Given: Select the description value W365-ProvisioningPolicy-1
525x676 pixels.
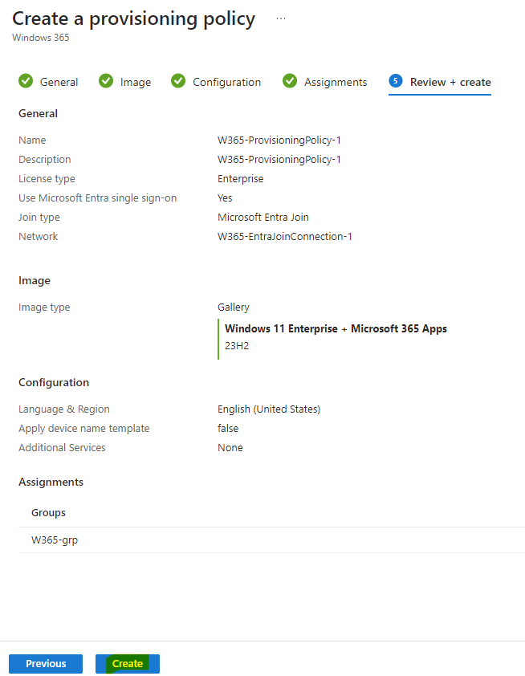Looking at the screenshot, I should click(279, 160).
